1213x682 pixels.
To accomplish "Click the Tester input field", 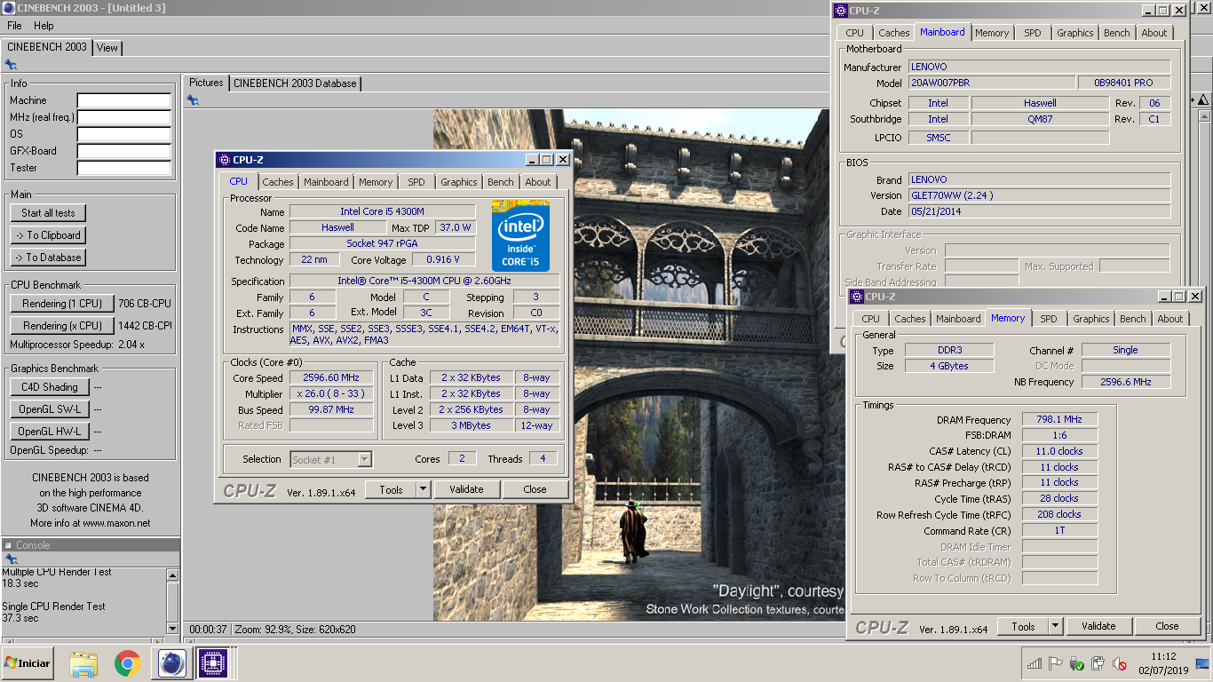I will (x=124, y=168).
